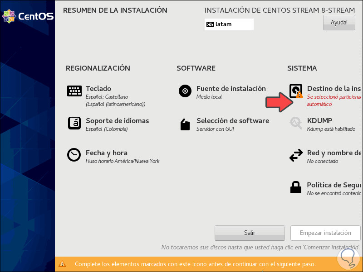363x272 pixels.
Task: Click the 'SISTEMA' section heading
Action: pyautogui.click(x=302, y=68)
